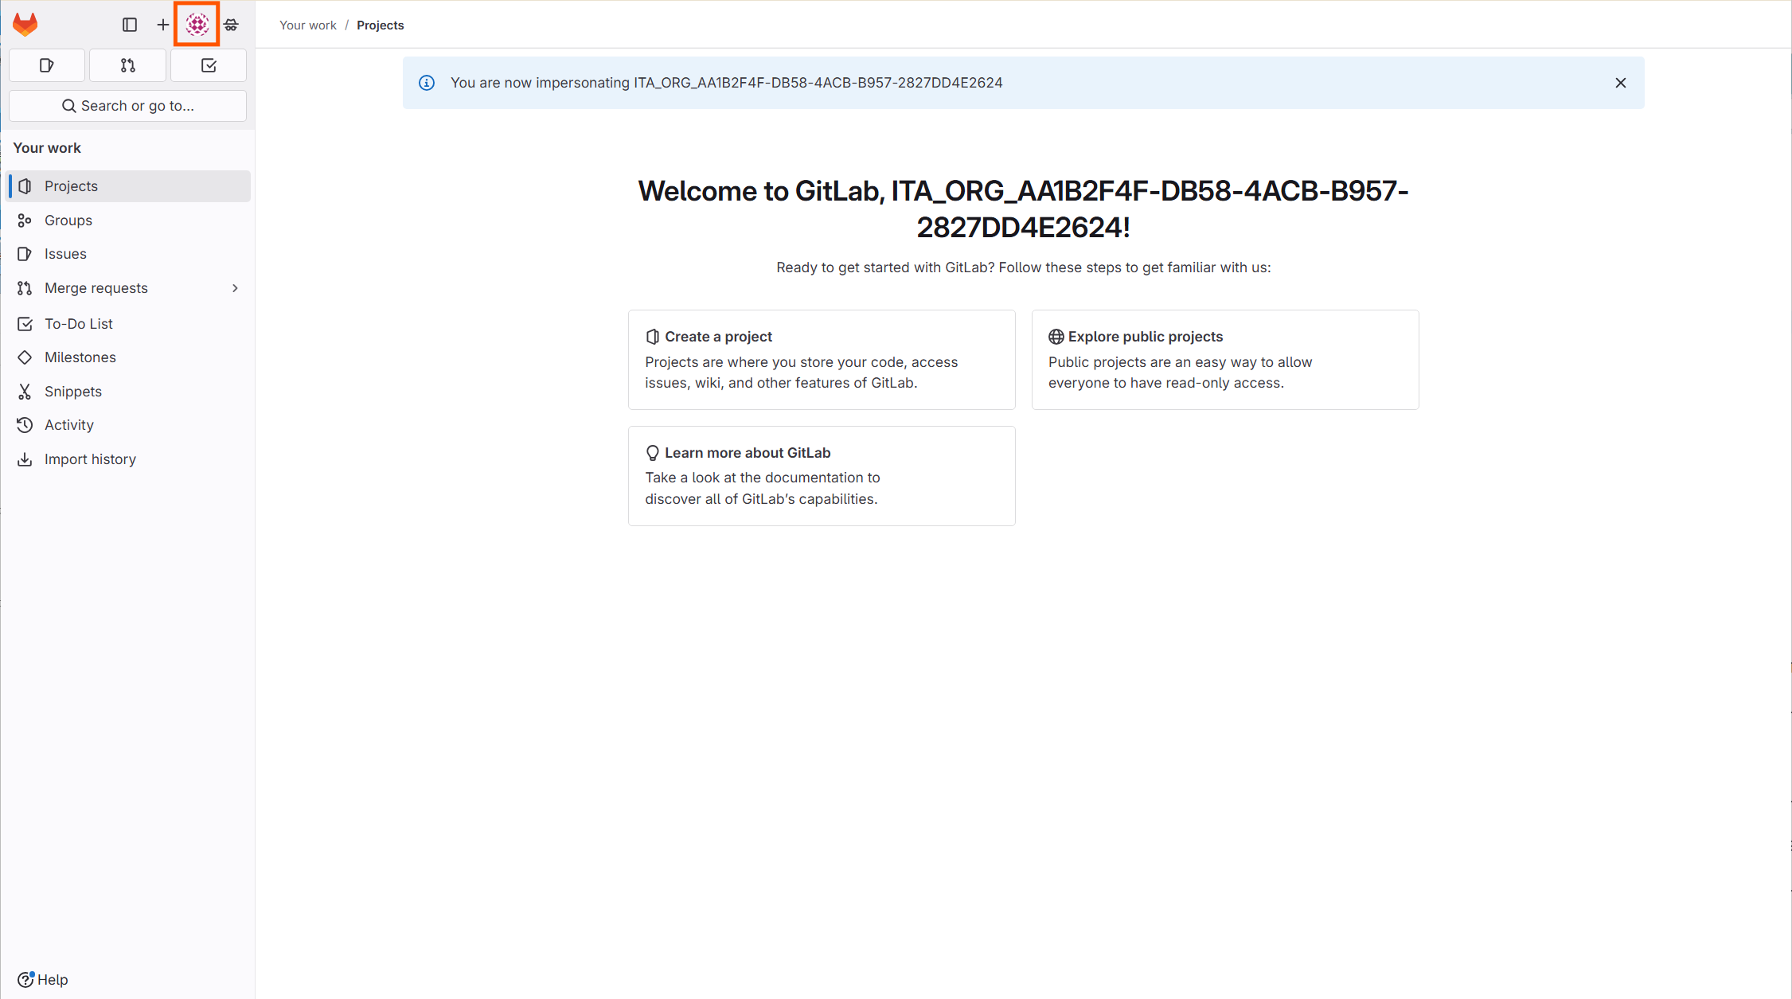Open assigned issues shortcut icon

coord(47,65)
